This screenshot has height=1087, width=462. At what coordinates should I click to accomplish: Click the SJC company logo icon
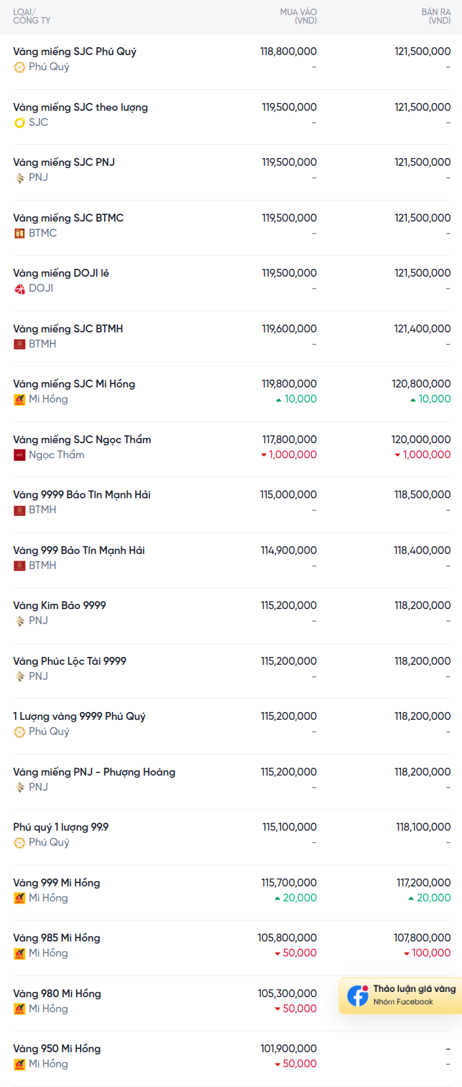20,122
